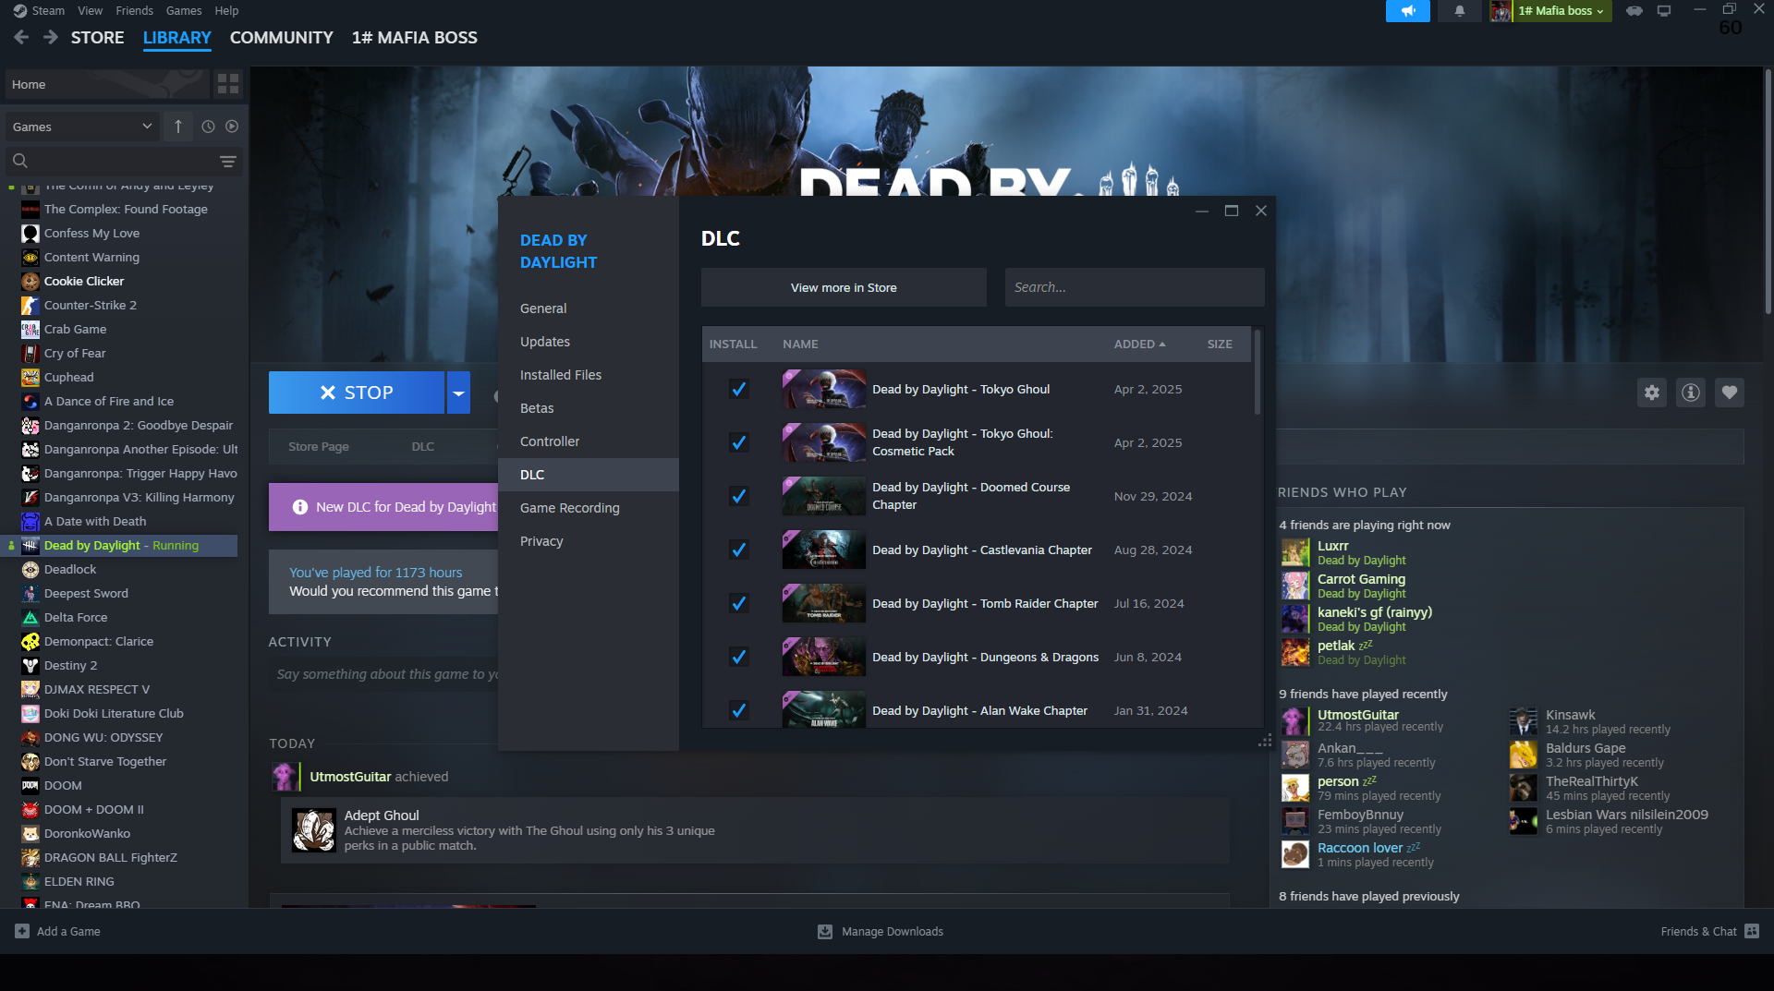This screenshot has width=1774, height=991.
Task: Sort DLC list by Install column
Action: point(733,344)
